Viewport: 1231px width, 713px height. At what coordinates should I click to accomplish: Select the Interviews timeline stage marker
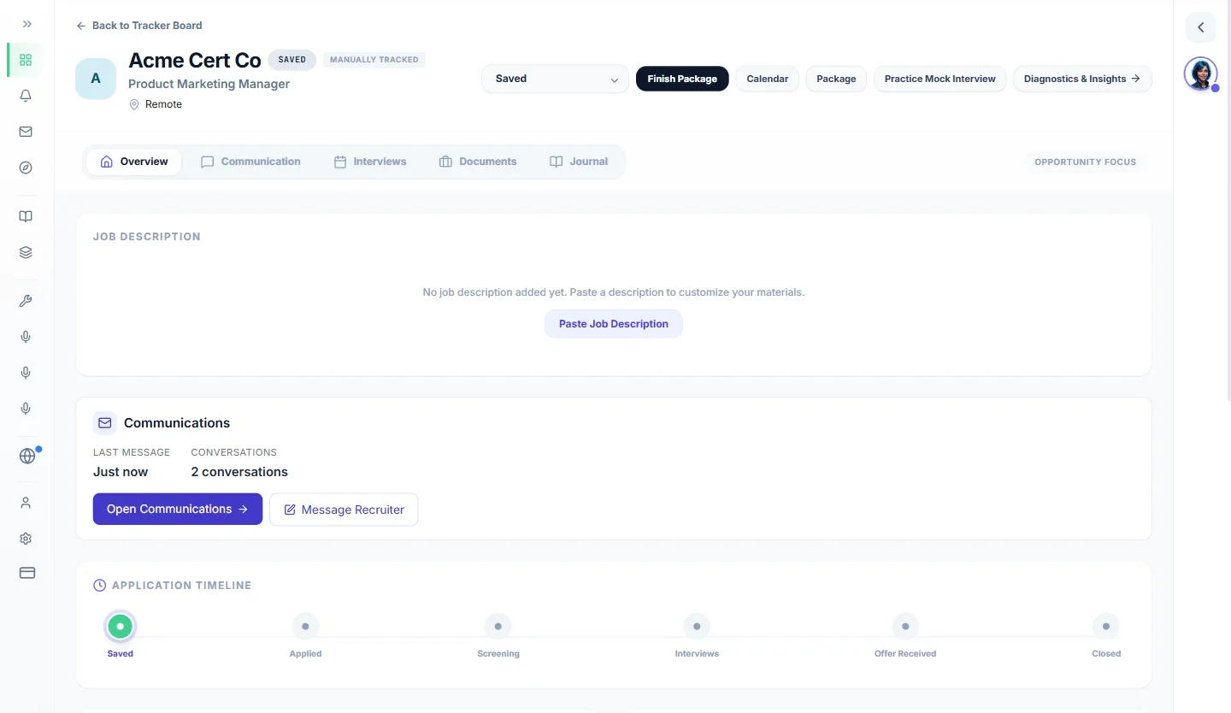pyautogui.click(x=697, y=627)
